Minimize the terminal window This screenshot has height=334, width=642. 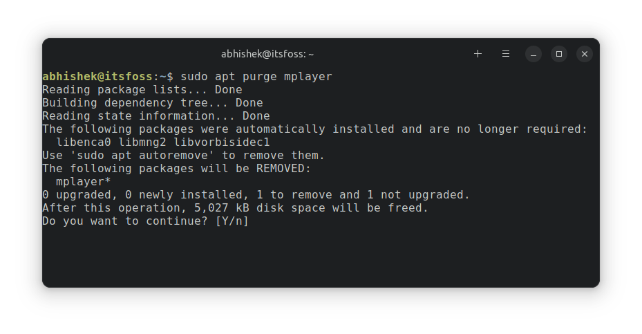(533, 54)
